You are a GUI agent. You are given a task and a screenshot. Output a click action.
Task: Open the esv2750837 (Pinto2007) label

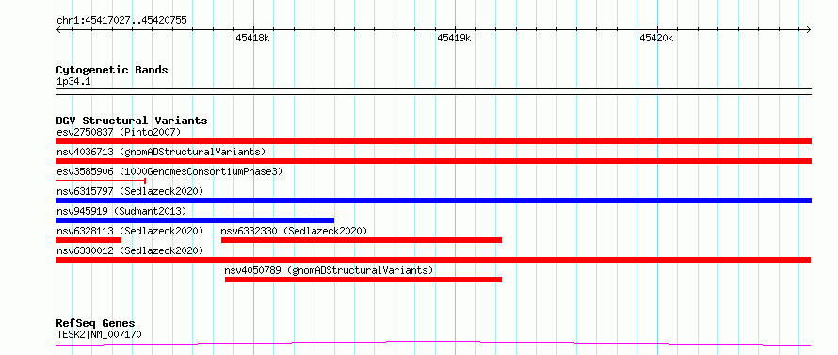[119, 132]
